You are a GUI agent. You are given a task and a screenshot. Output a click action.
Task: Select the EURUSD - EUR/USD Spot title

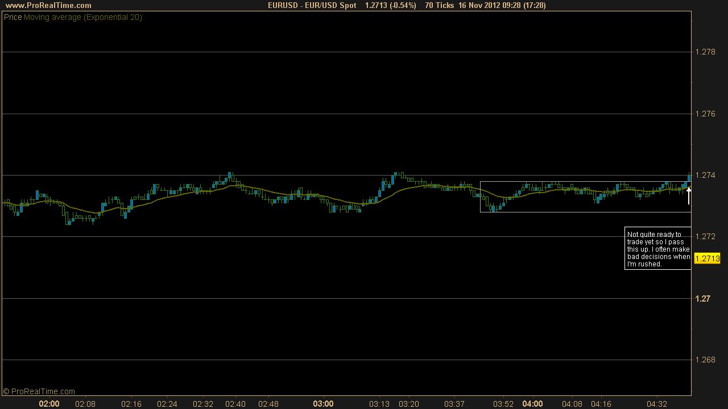[312, 5]
